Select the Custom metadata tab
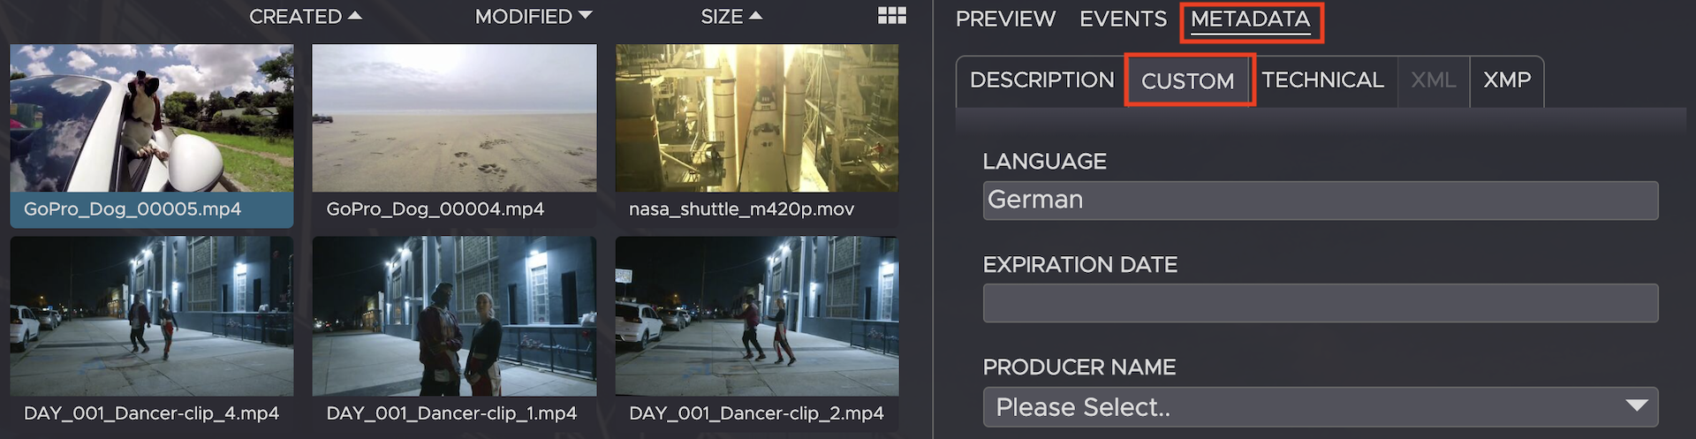This screenshot has width=1696, height=439. (1188, 81)
